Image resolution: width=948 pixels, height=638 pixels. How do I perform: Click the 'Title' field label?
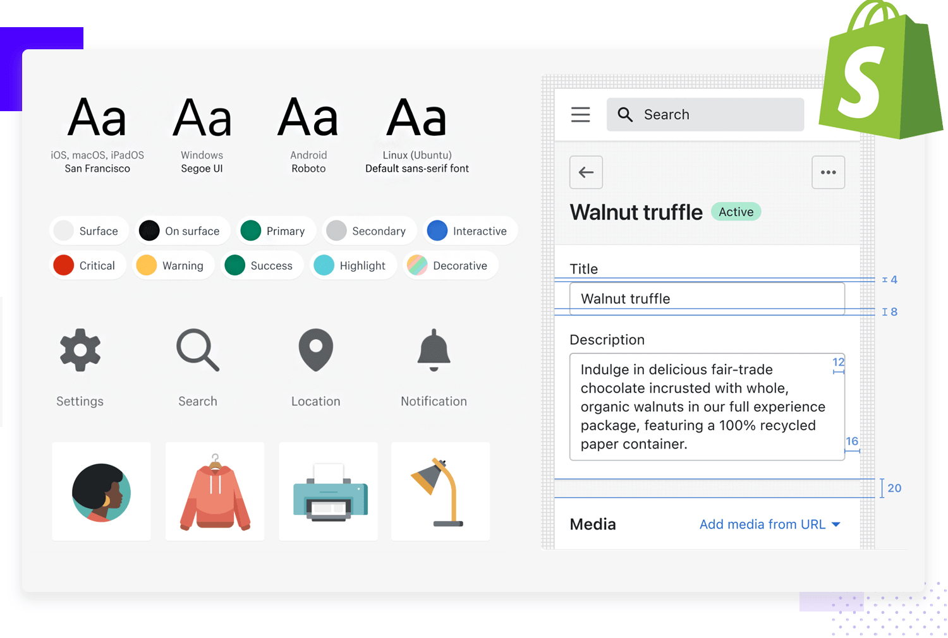click(583, 269)
